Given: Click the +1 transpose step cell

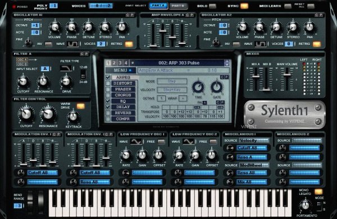Looking at the screenshot, I should 220,111.
